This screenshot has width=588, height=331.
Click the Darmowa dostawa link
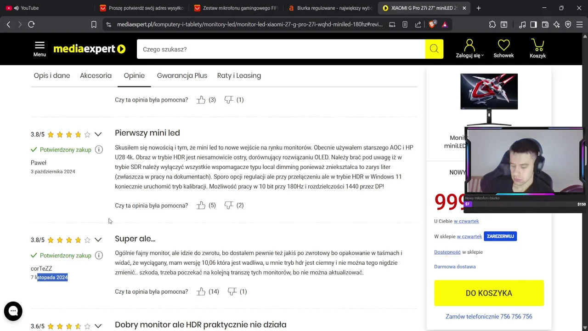(455, 267)
